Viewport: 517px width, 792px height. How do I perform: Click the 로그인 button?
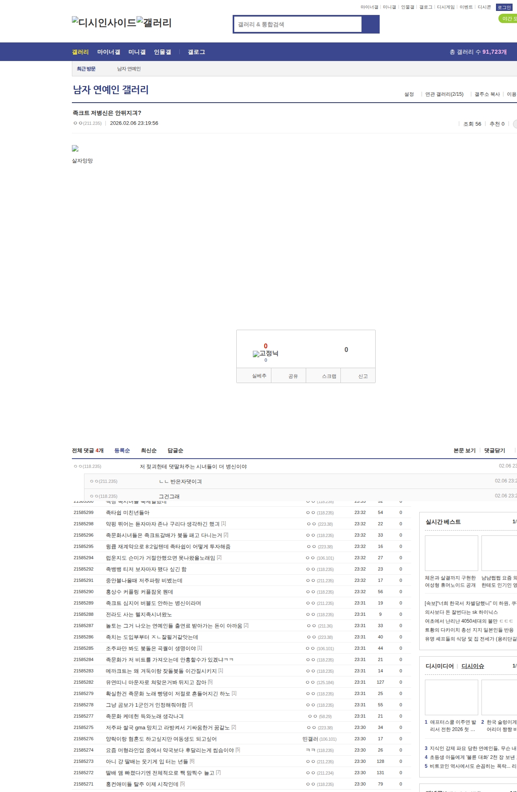tap(504, 7)
